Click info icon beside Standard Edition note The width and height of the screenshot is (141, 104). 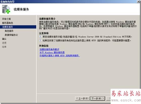(40, 37)
